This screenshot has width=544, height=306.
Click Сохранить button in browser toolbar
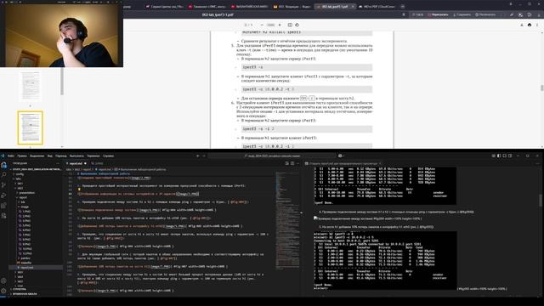[462, 15]
